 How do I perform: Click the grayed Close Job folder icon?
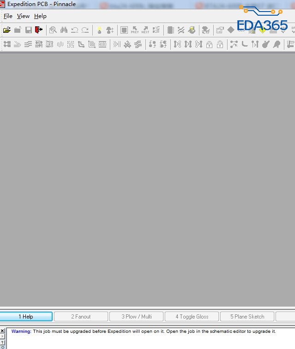18,30
